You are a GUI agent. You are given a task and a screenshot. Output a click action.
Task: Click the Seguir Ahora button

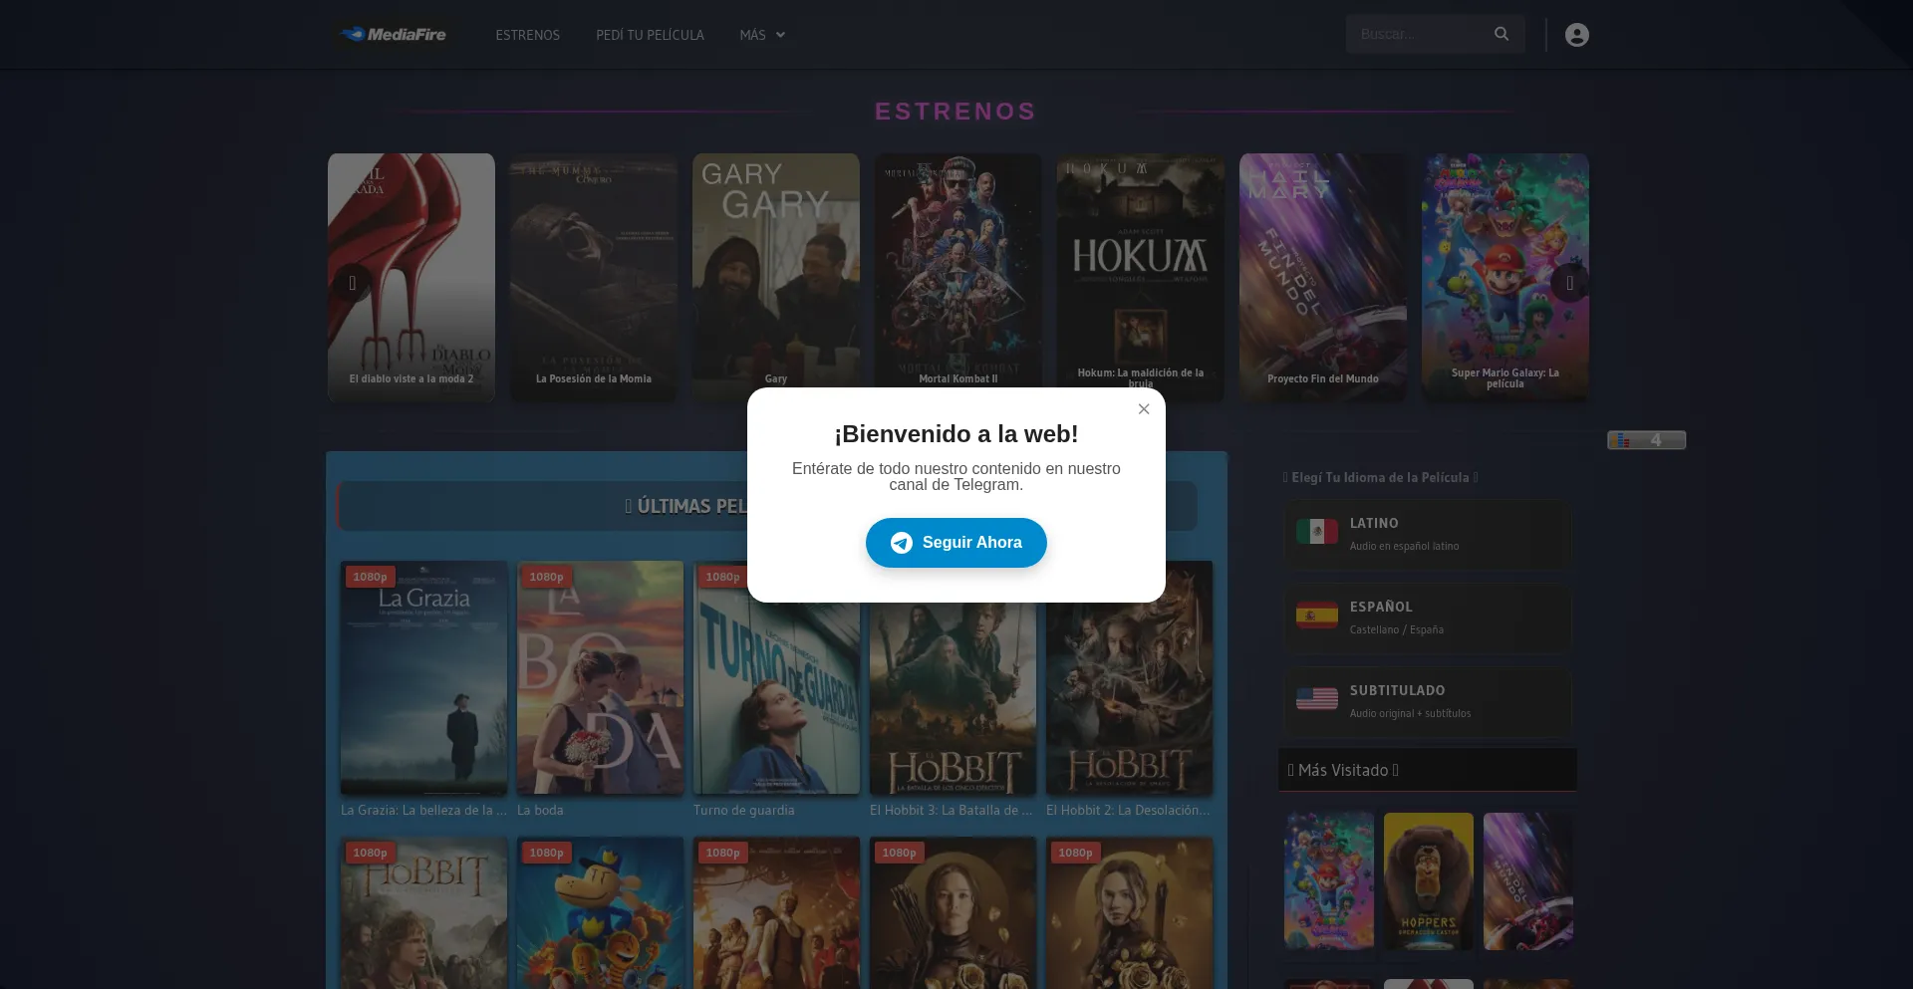point(956,543)
